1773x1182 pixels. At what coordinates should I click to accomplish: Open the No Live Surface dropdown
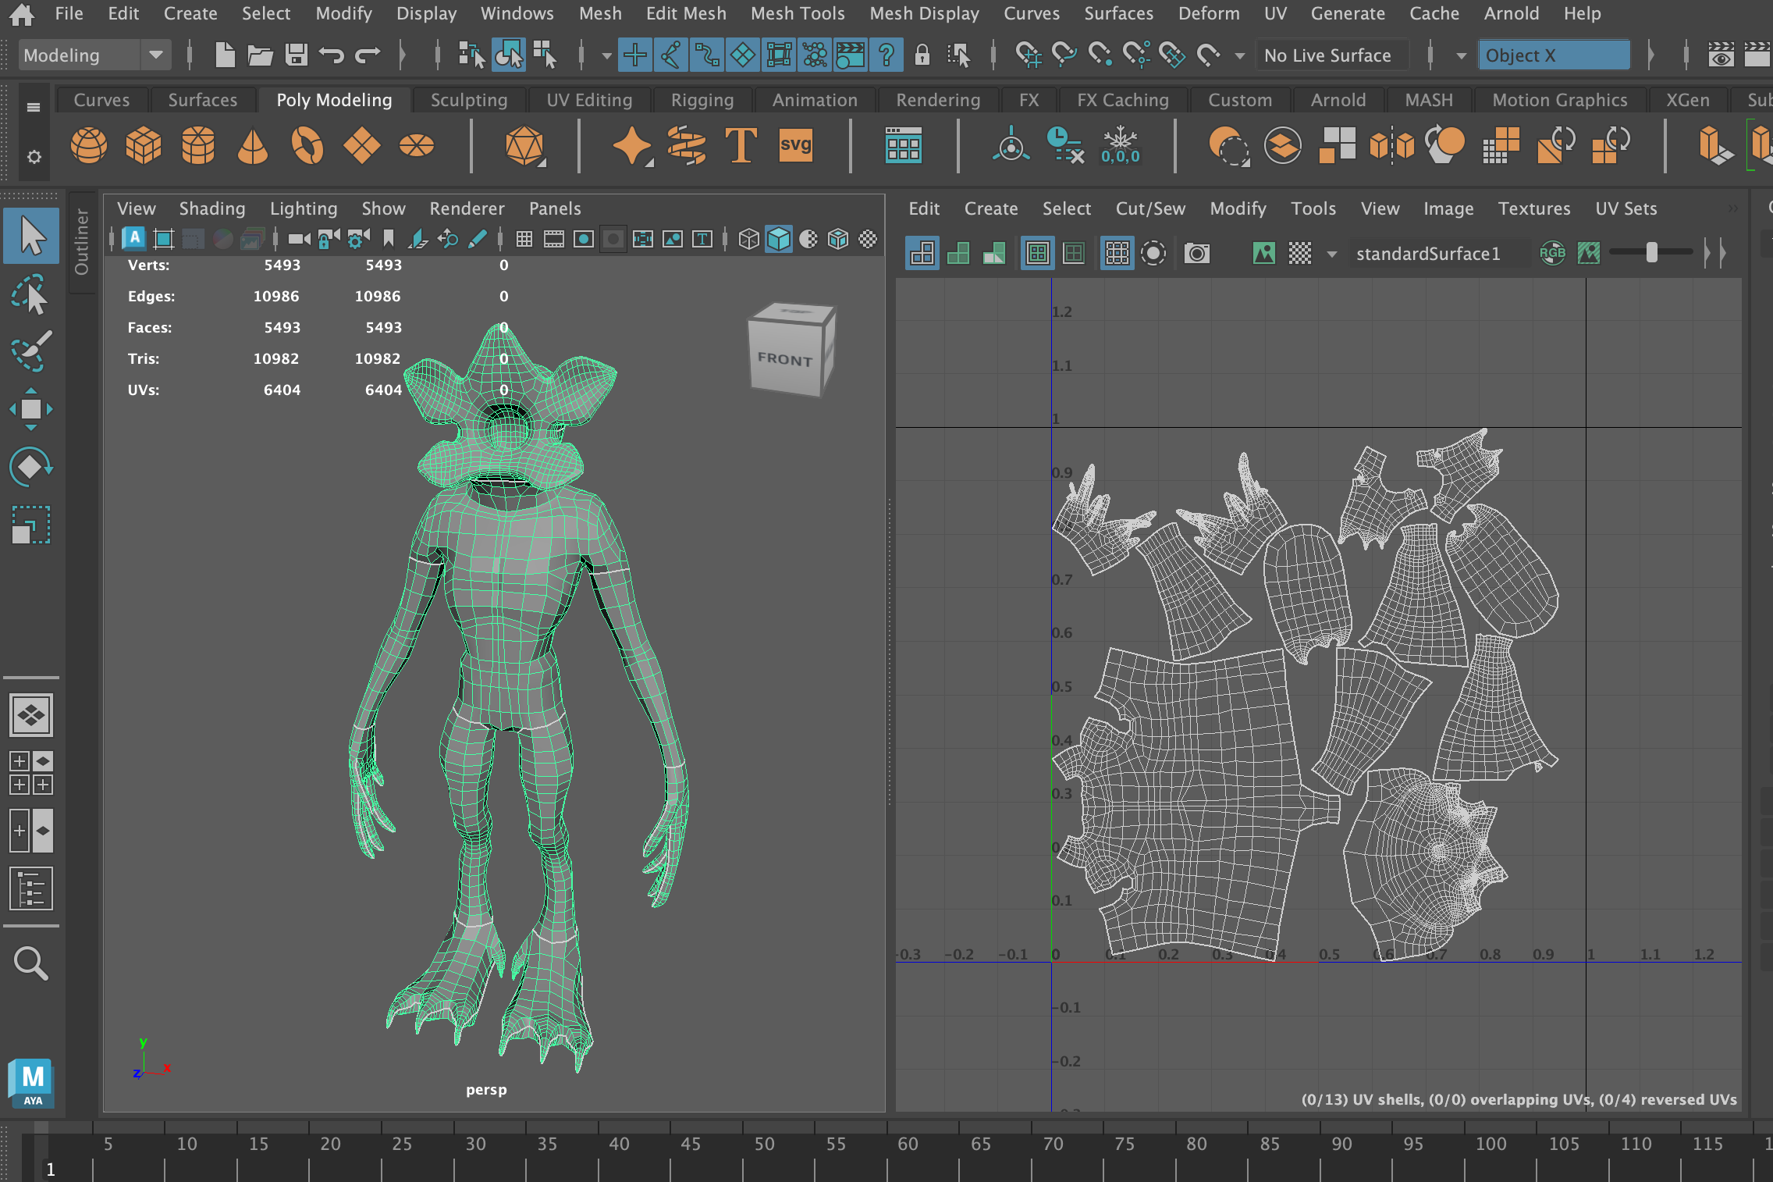coord(1331,55)
